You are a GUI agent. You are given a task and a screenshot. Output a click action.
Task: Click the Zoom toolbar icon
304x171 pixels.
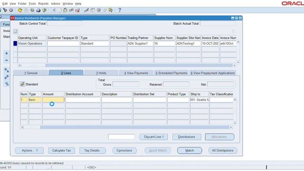click(93, 10)
